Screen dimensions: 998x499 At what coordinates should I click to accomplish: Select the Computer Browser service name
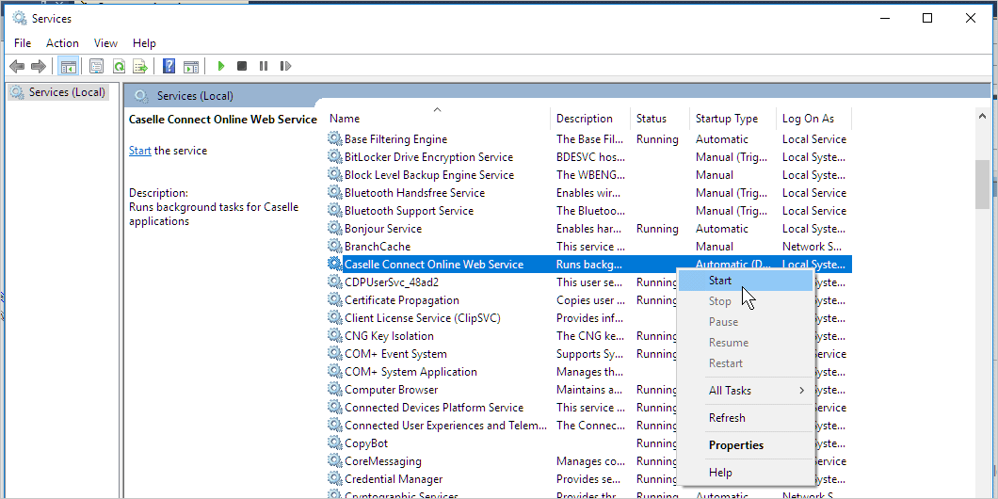(x=391, y=389)
